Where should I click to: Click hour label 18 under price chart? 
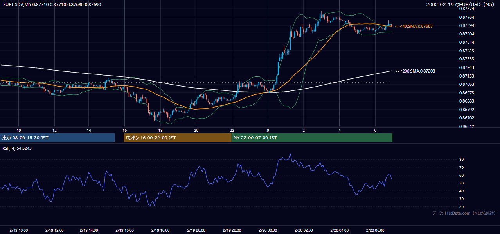(x=160, y=130)
